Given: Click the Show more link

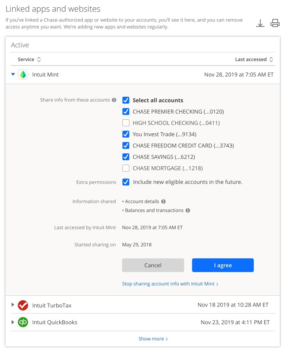Looking at the screenshot, I should click(153, 339).
